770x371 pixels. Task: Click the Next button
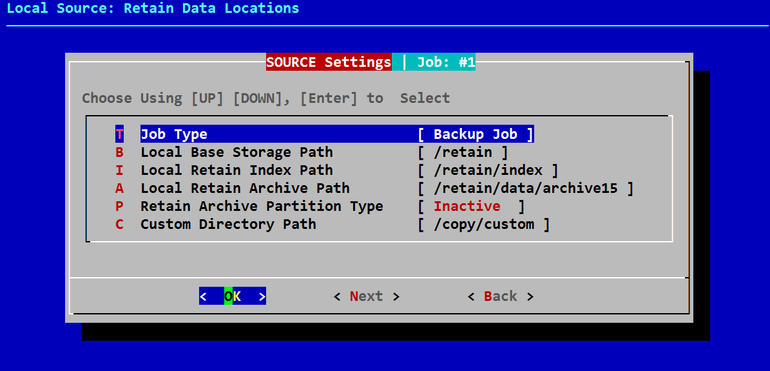coord(366,296)
